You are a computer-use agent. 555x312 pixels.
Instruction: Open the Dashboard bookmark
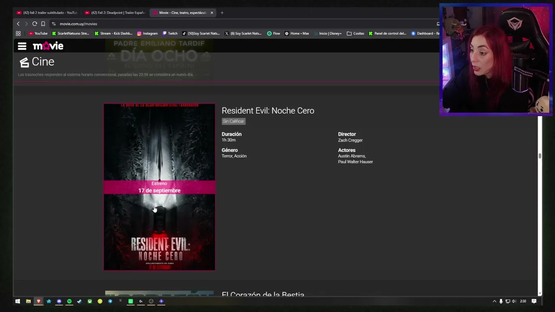(425, 33)
